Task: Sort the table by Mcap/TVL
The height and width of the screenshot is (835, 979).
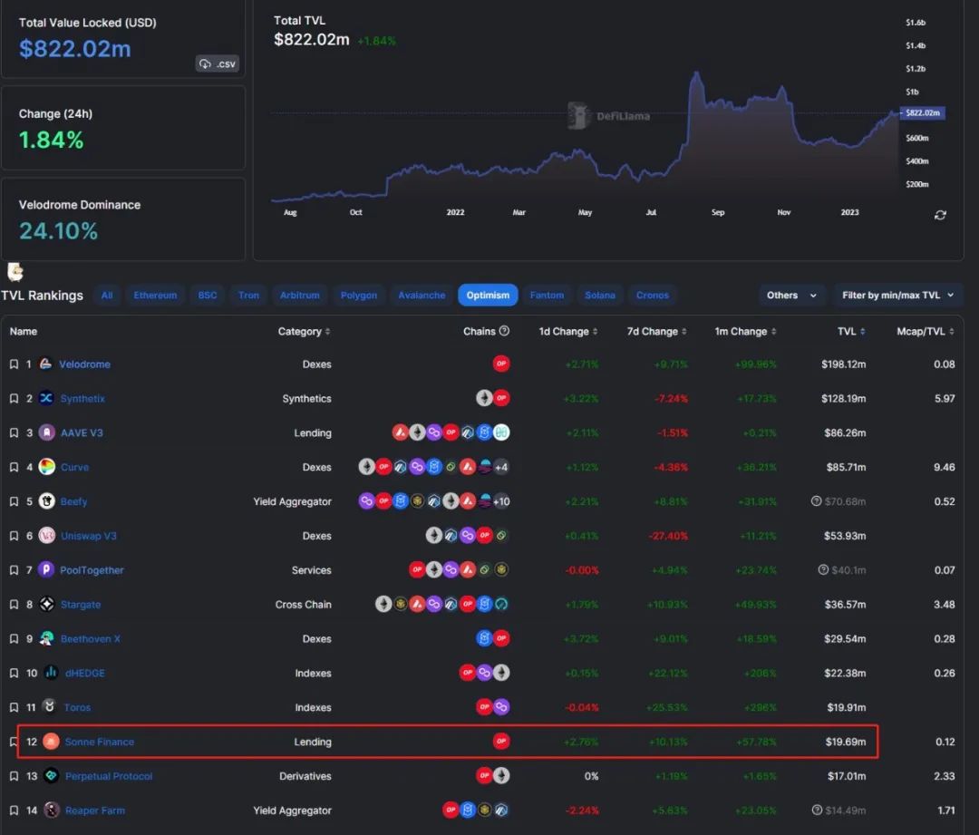Action: coord(926,332)
